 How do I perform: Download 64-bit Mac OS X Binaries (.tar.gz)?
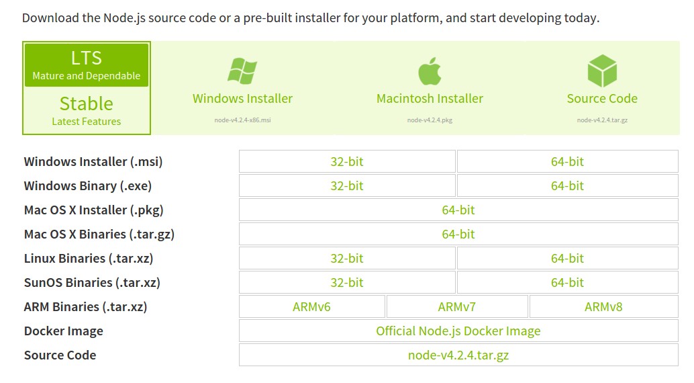[458, 234]
